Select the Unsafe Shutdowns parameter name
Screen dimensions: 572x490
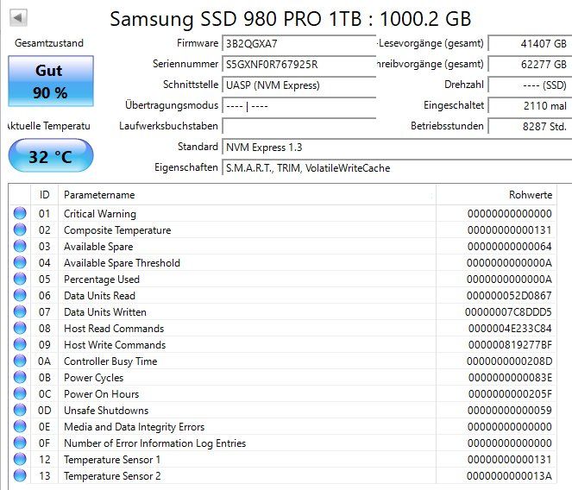point(106,411)
